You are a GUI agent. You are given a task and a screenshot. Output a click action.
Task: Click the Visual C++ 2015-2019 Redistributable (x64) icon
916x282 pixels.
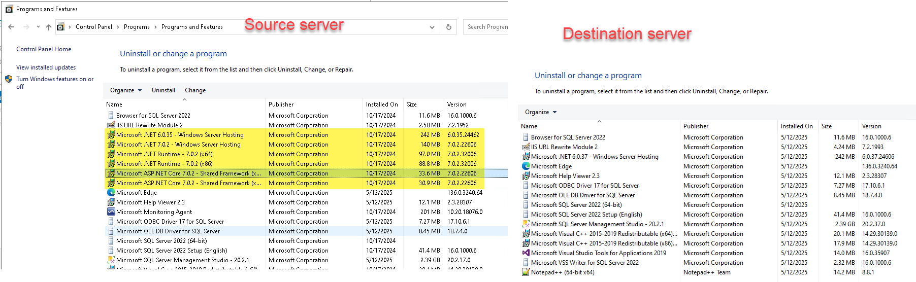tap(526, 234)
